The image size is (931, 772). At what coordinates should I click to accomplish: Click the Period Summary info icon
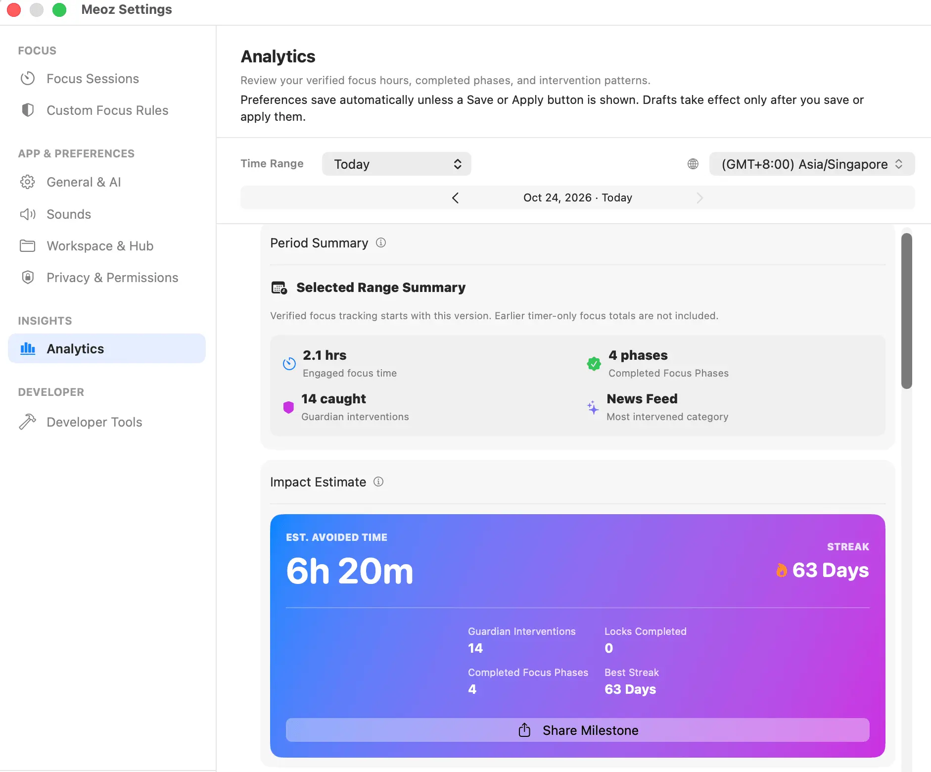(381, 242)
